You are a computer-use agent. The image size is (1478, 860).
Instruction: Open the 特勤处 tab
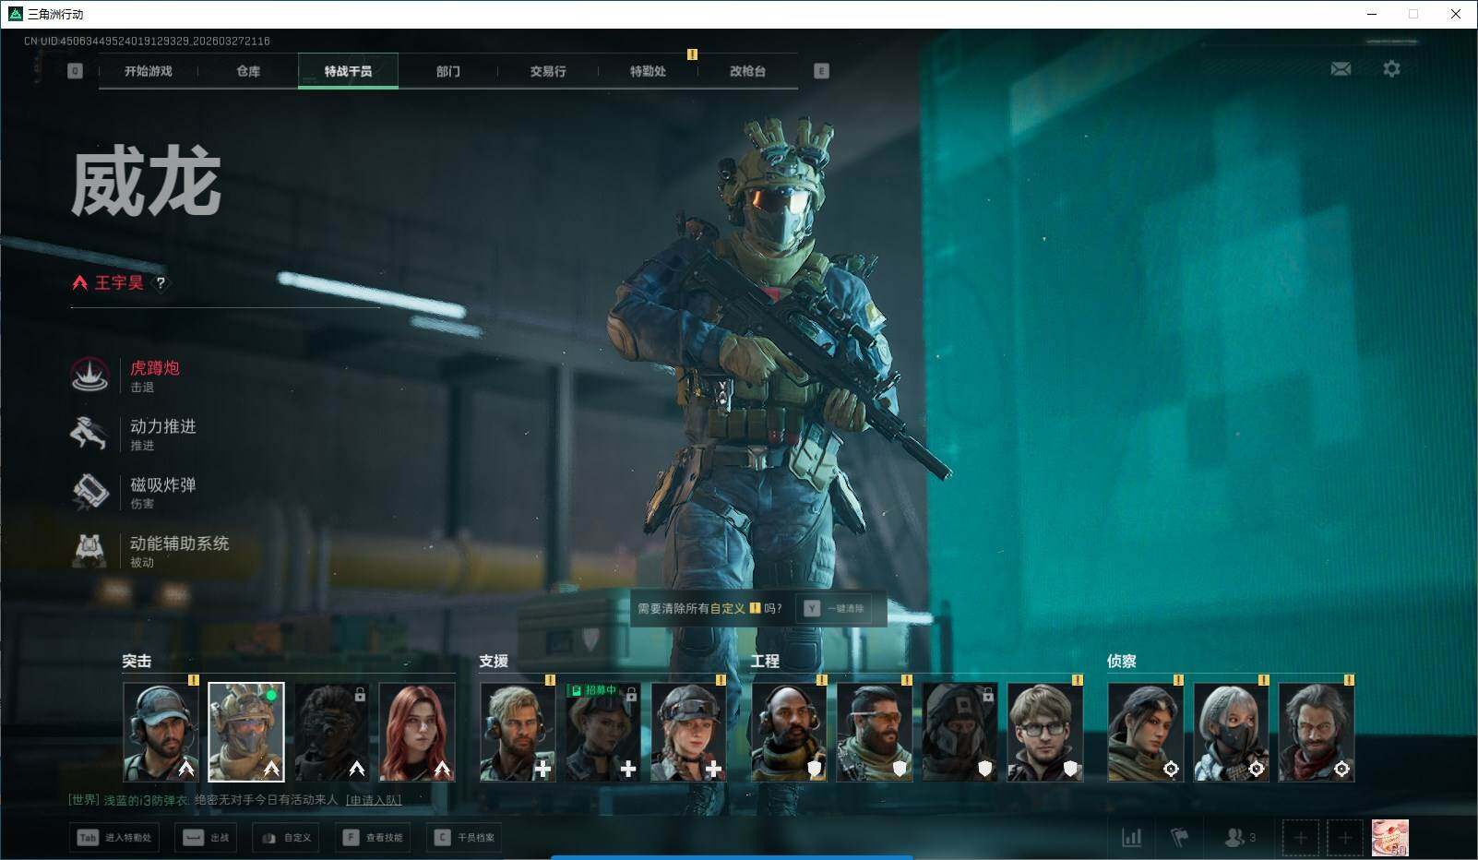click(648, 71)
